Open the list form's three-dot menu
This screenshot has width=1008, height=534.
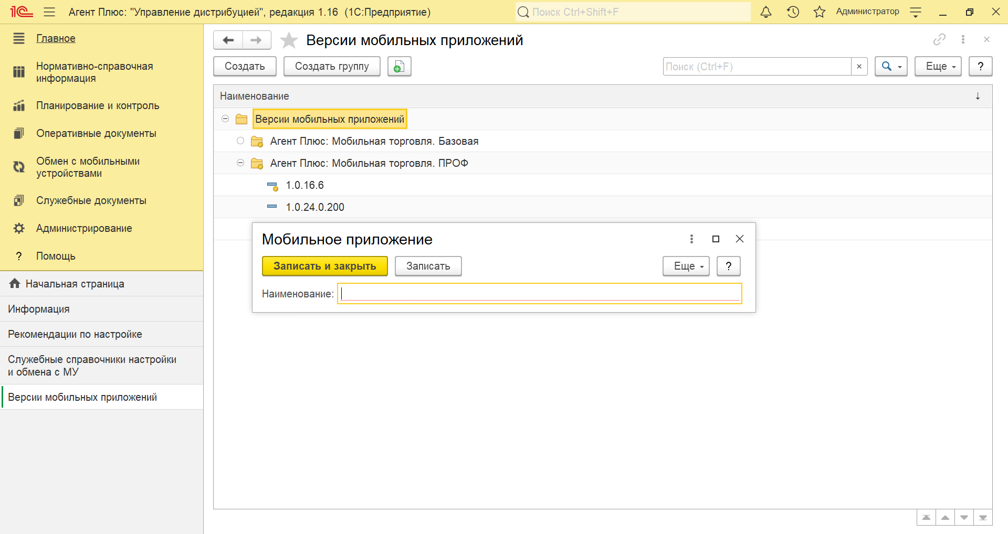pyautogui.click(x=963, y=39)
